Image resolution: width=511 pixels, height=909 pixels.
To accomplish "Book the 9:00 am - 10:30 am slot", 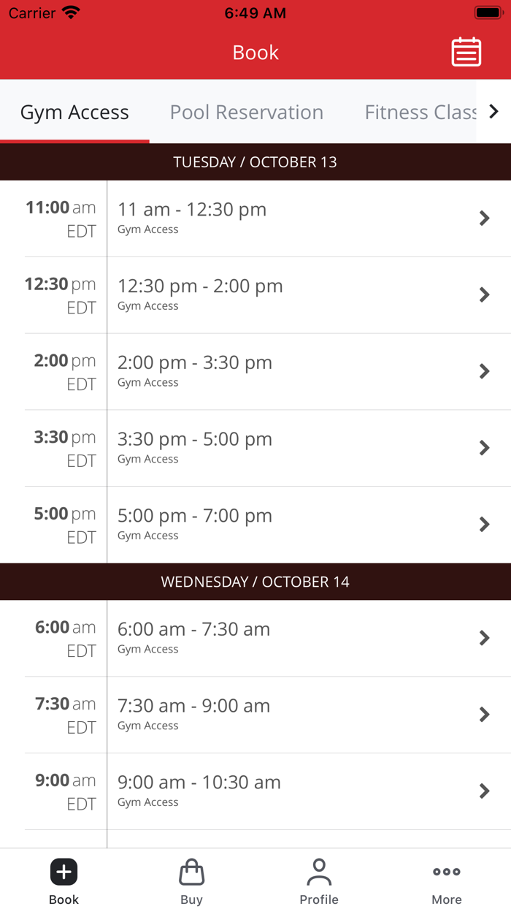I will coord(292,791).
